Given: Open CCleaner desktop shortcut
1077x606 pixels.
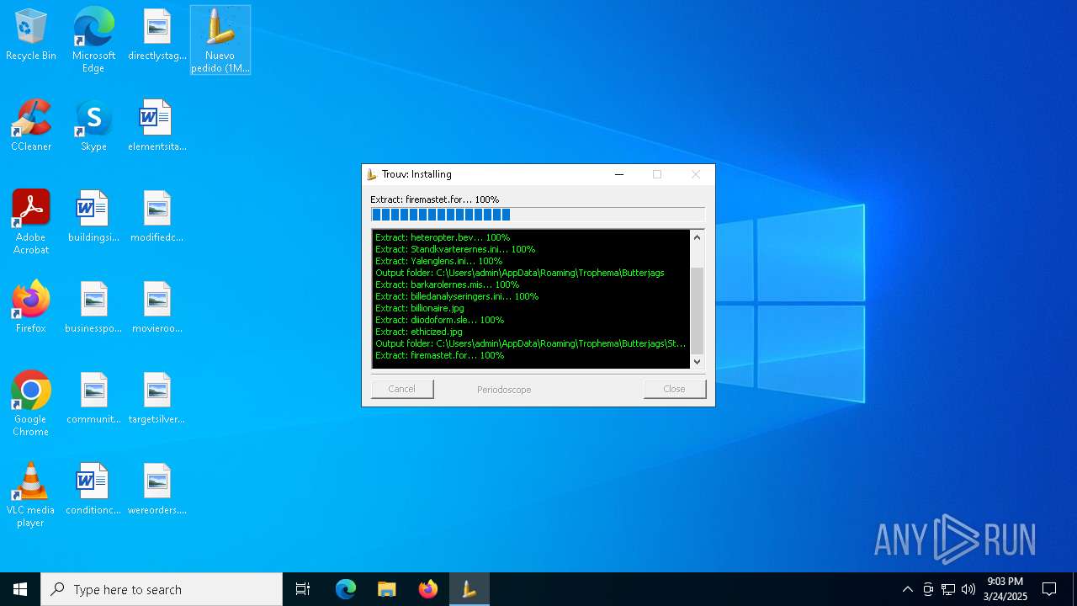Looking at the screenshot, I should click(31, 126).
